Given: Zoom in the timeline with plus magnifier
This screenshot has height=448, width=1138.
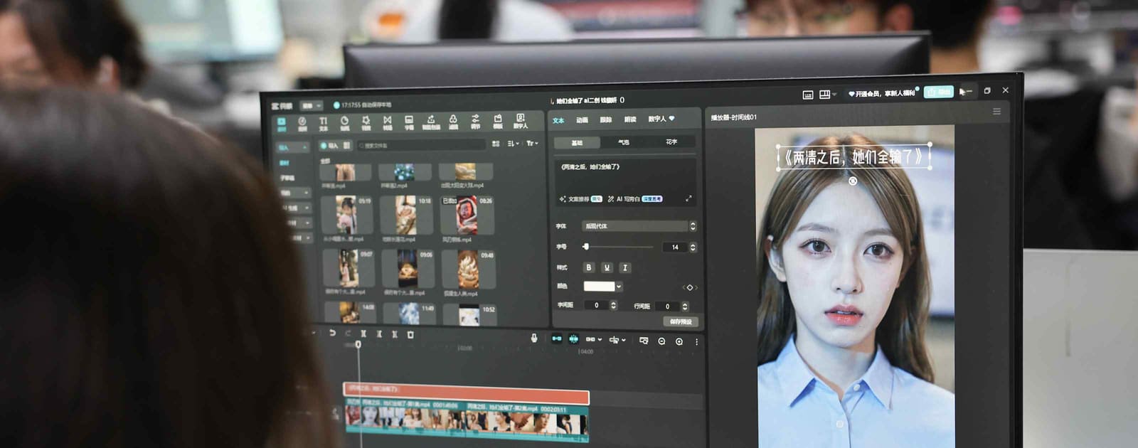Looking at the screenshot, I should pos(679,341).
